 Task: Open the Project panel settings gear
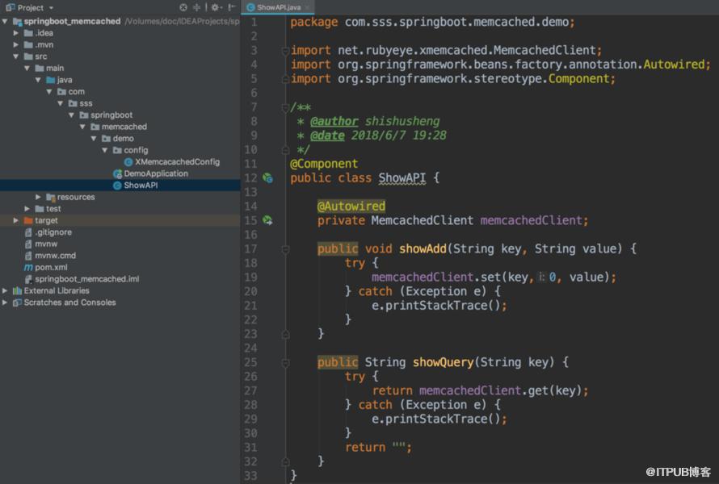click(215, 7)
